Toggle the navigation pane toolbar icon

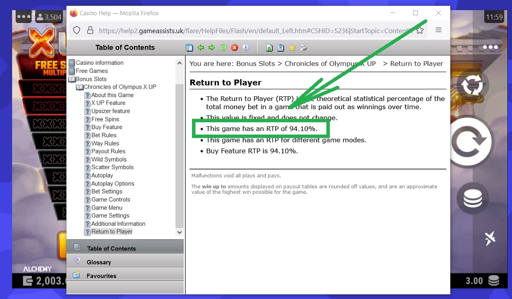189,48
